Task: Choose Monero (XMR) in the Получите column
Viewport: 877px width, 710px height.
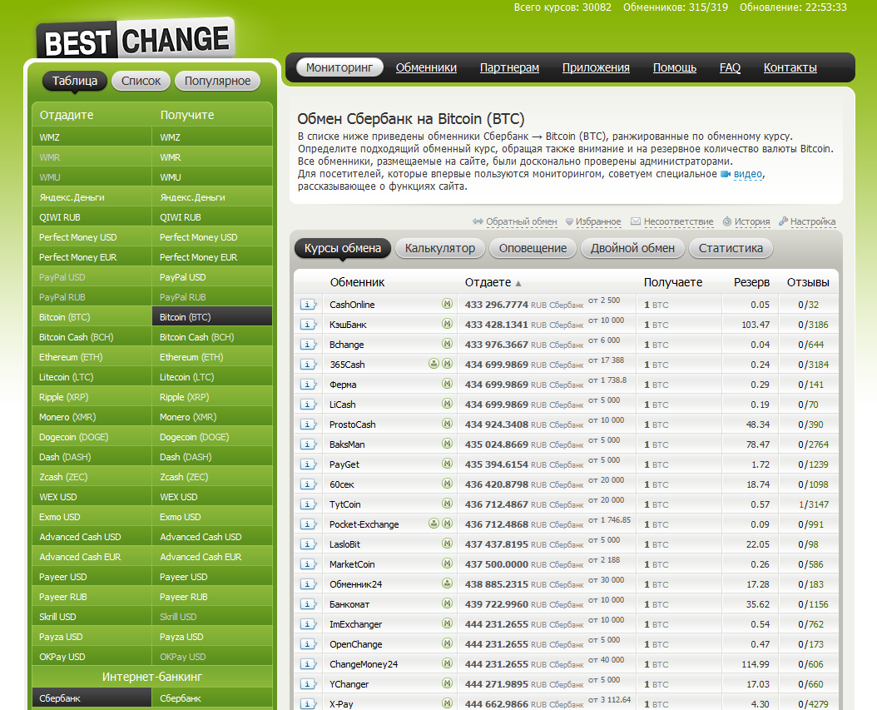Action: coord(212,417)
